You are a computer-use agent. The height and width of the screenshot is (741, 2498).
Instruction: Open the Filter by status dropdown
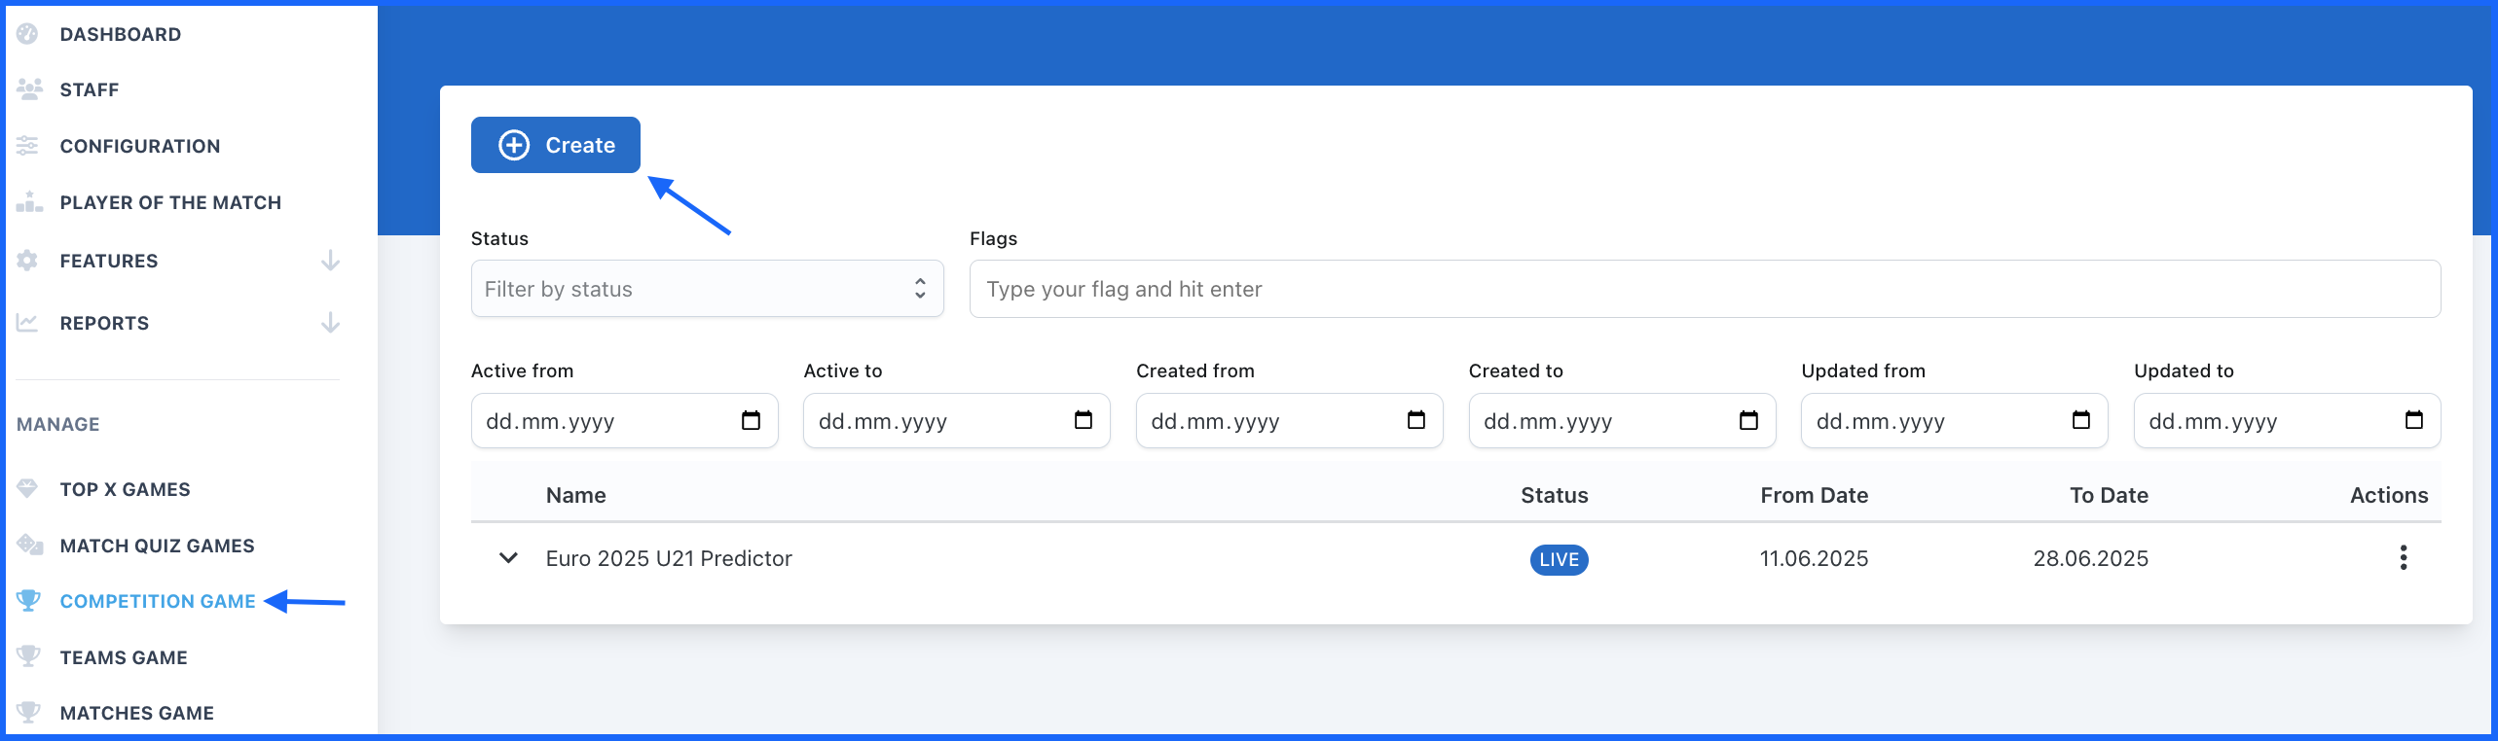[707, 289]
